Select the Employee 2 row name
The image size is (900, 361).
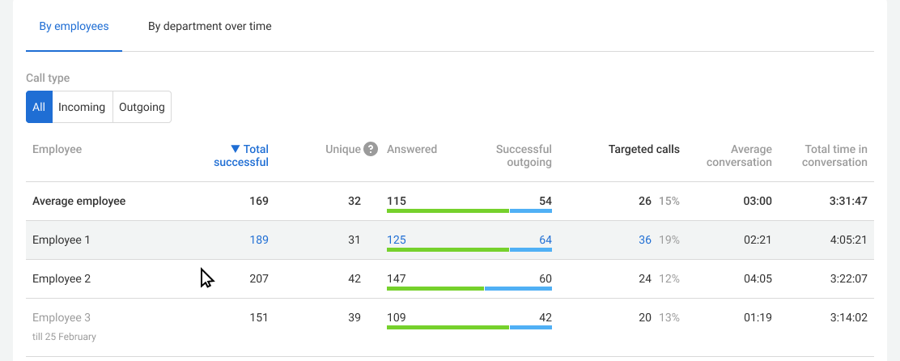(x=62, y=278)
